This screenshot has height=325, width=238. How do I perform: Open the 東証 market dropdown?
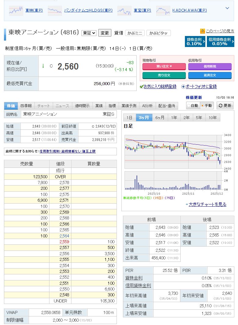tap(89, 33)
